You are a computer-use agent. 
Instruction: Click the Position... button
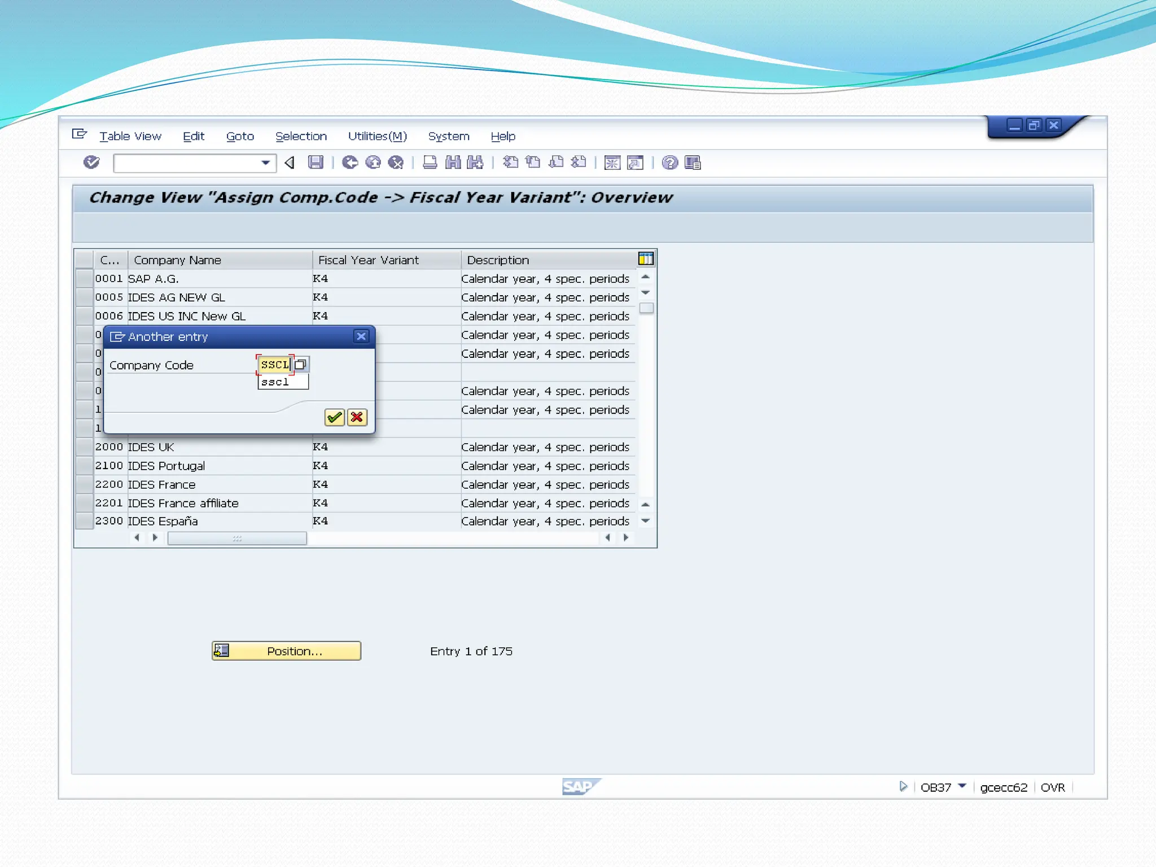click(286, 651)
